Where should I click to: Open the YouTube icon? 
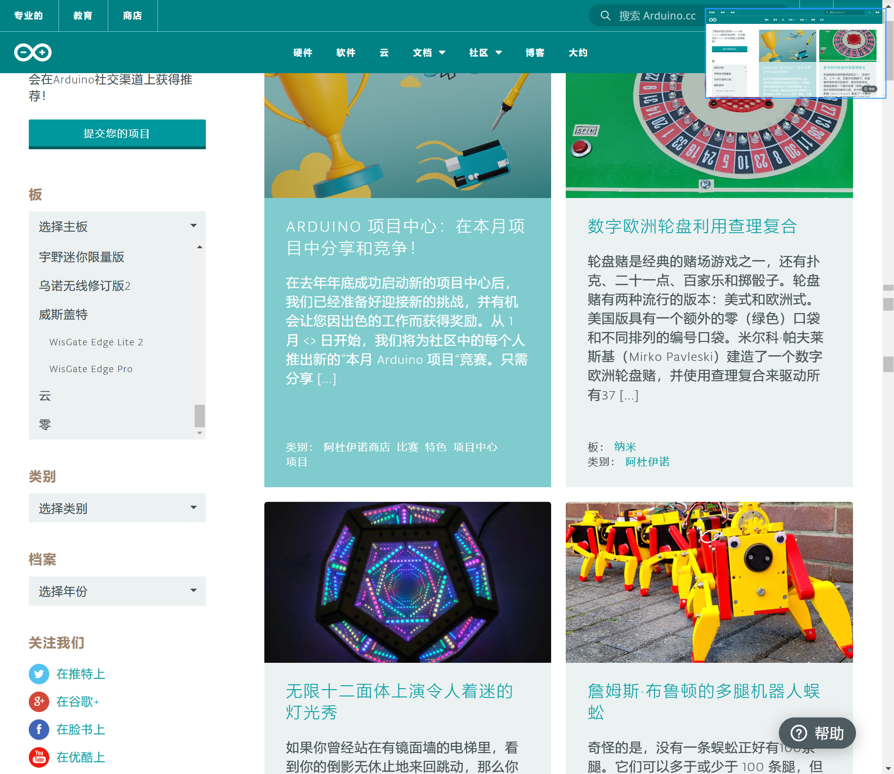pos(39,757)
